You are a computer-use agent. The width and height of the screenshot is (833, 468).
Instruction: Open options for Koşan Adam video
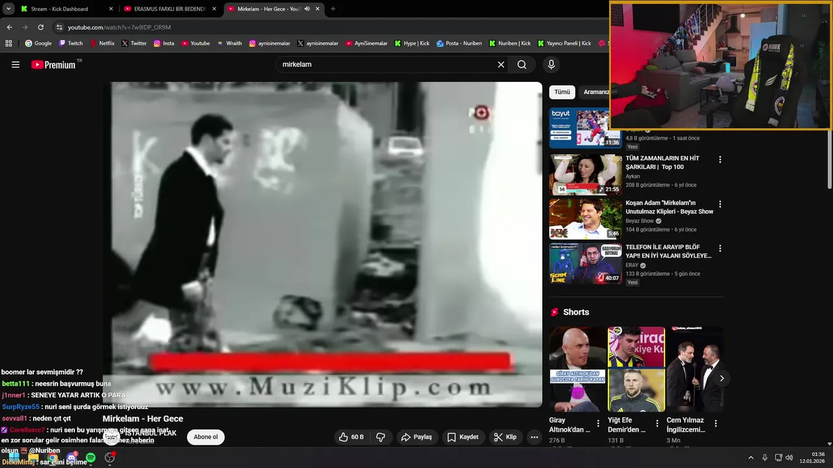click(x=720, y=204)
